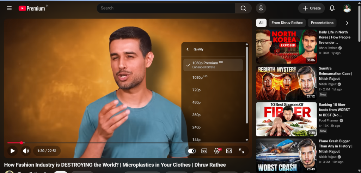Show more chips with right arrow

click(347, 23)
